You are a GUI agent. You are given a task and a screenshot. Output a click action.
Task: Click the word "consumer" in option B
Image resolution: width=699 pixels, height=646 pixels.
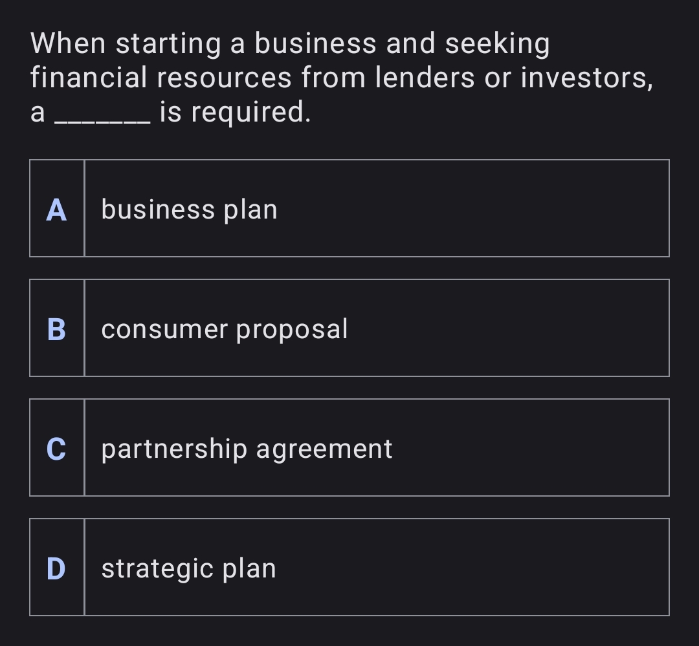tap(164, 329)
